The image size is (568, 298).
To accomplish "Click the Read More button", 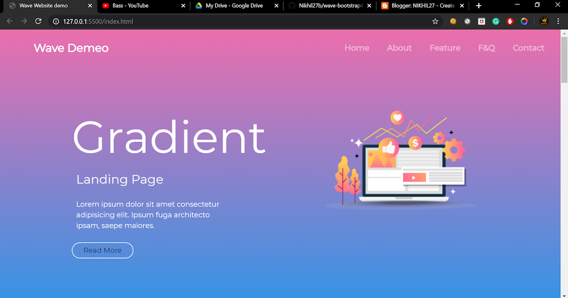I will (102, 250).
